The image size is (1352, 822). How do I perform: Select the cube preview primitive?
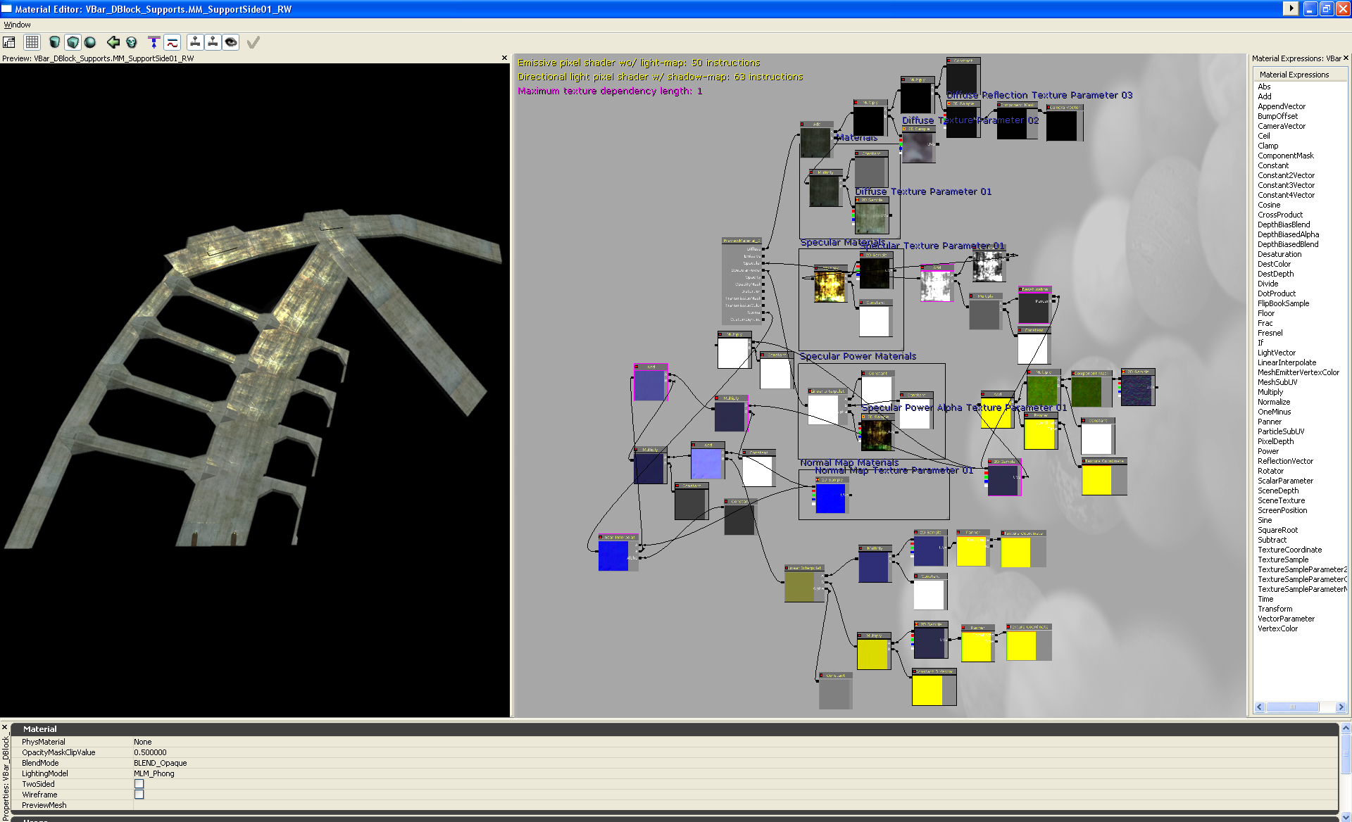(x=73, y=42)
